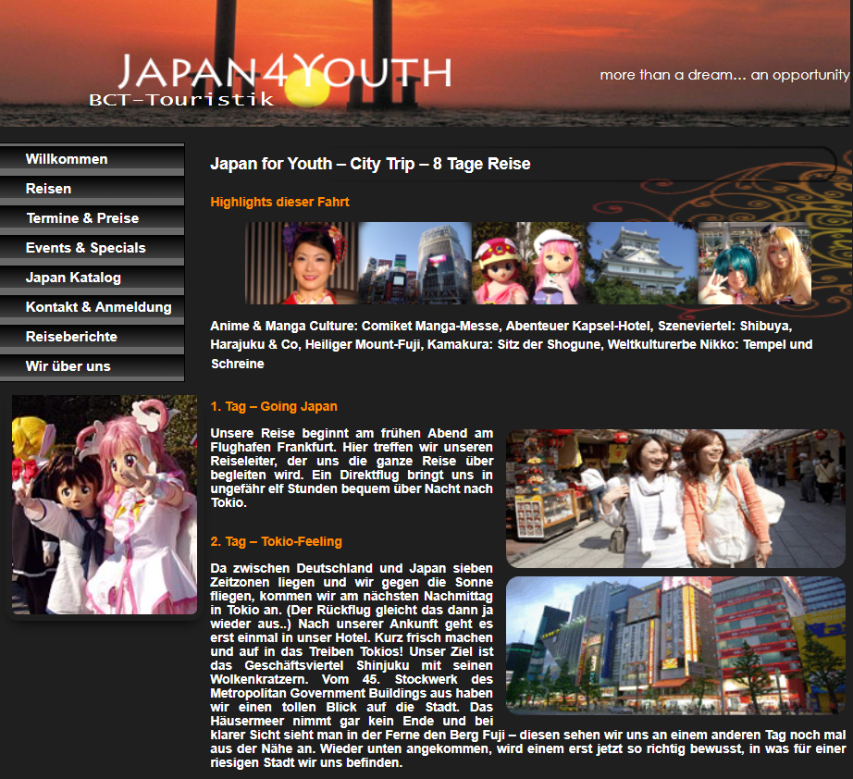Click the page title 'Japan for Youth – City Trip'
Image resolution: width=853 pixels, height=779 pixels.
pos(370,164)
